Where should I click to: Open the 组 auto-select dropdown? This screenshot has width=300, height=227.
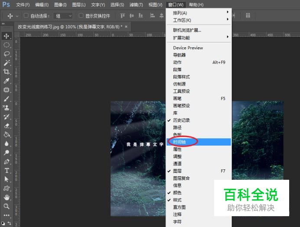tap(63, 16)
